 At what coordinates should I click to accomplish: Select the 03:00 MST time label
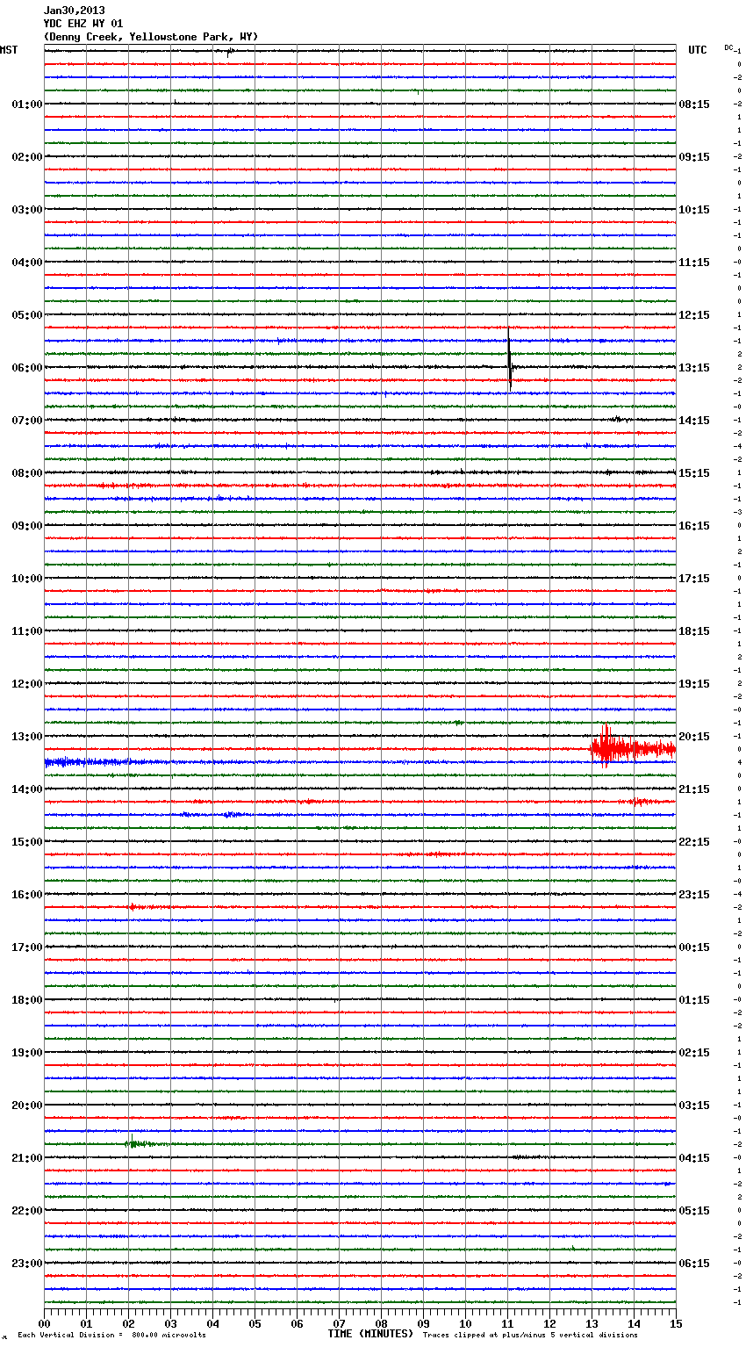[x=27, y=210]
